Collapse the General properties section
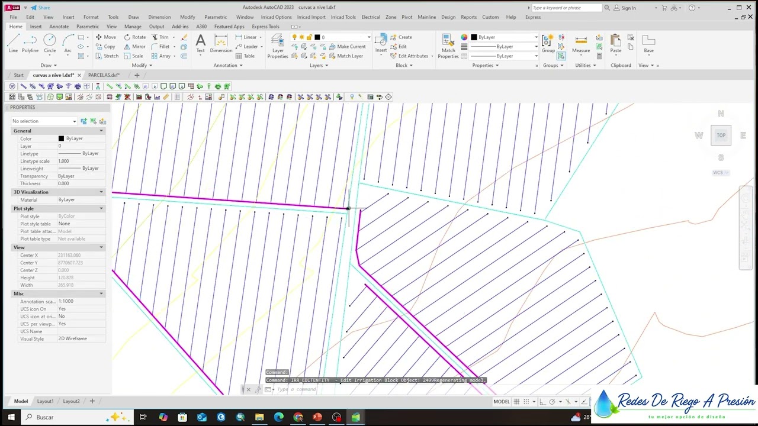The width and height of the screenshot is (758, 426). [x=101, y=131]
